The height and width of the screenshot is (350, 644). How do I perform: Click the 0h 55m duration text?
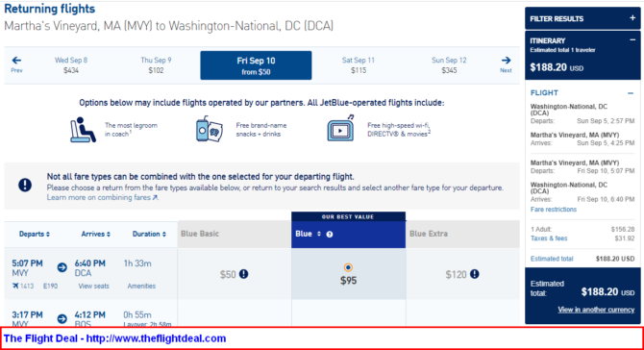(x=137, y=314)
